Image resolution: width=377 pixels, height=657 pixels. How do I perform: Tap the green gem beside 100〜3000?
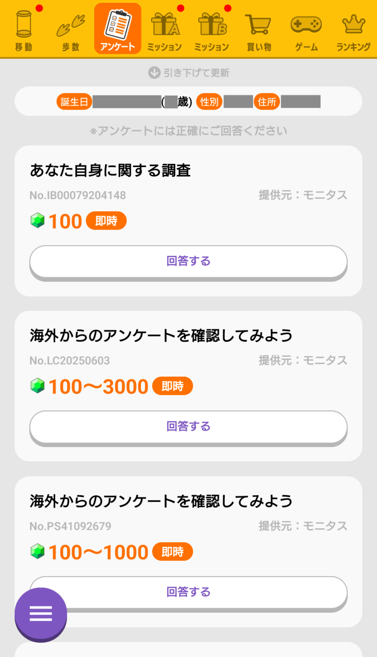pyautogui.click(x=38, y=386)
